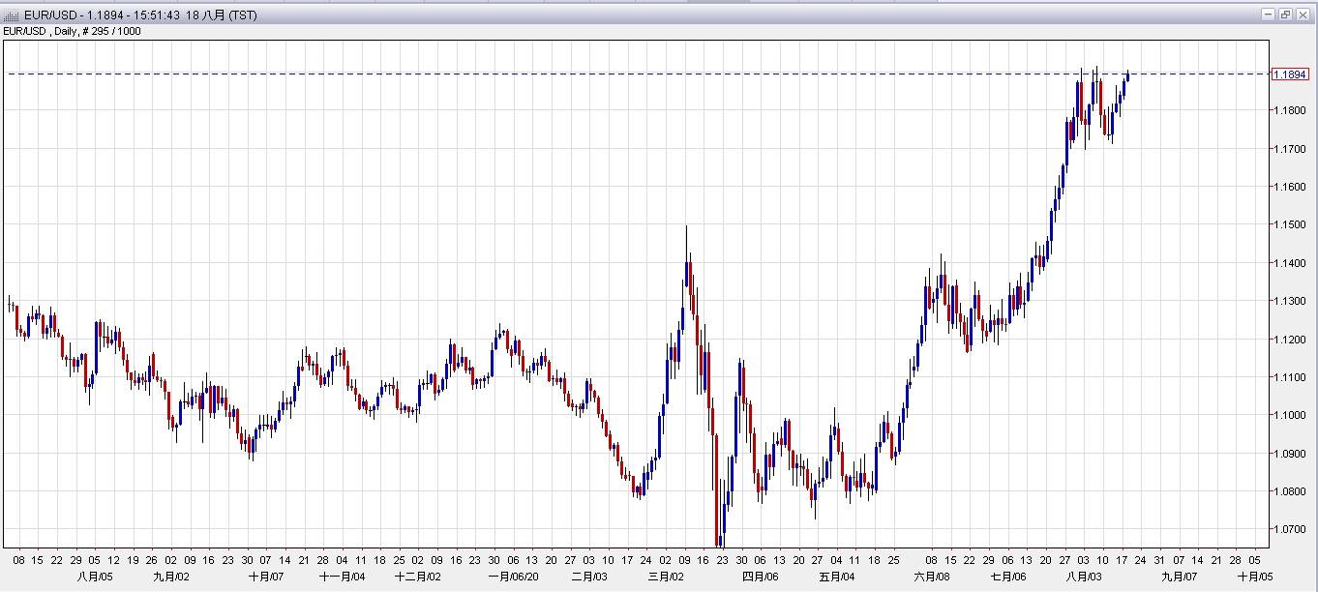
Task: Click the 1.0900 price axis label
Action: click(1290, 454)
